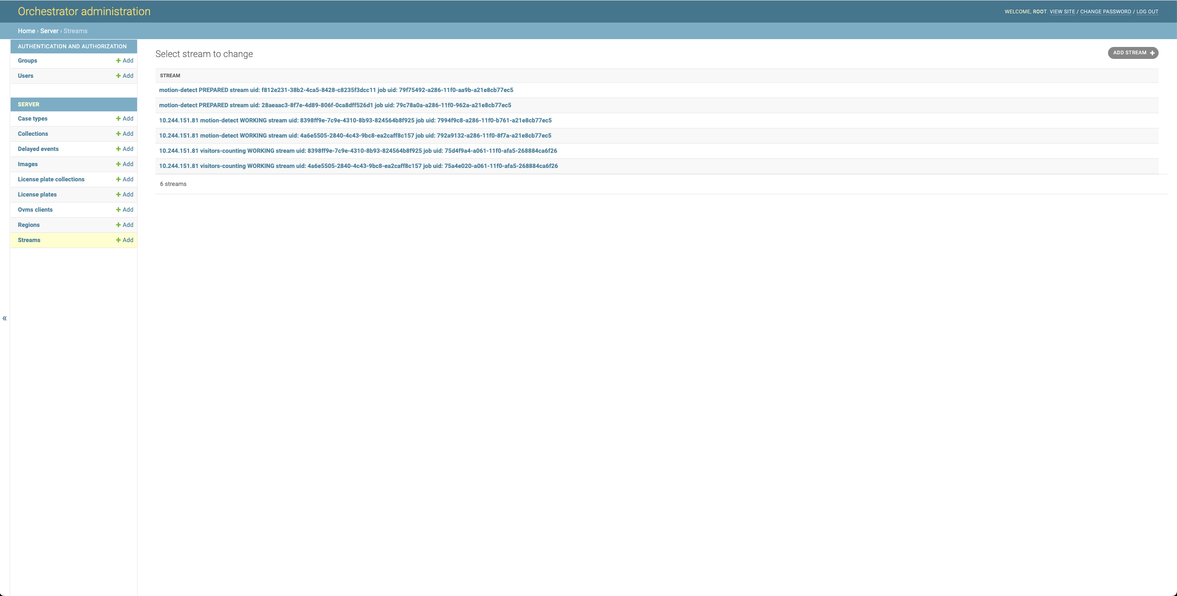Image resolution: width=1177 pixels, height=596 pixels.
Task: Open the first motion-detect PREPARED stream
Action: tap(336, 90)
